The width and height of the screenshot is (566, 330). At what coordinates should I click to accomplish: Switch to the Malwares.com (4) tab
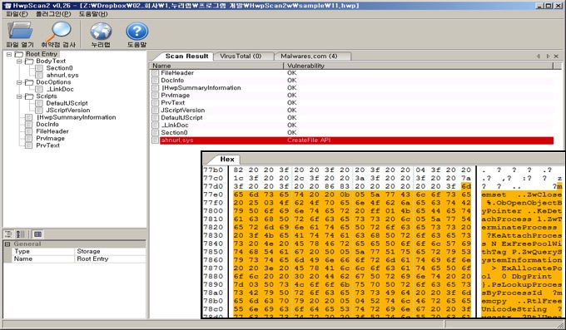(x=309, y=56)
